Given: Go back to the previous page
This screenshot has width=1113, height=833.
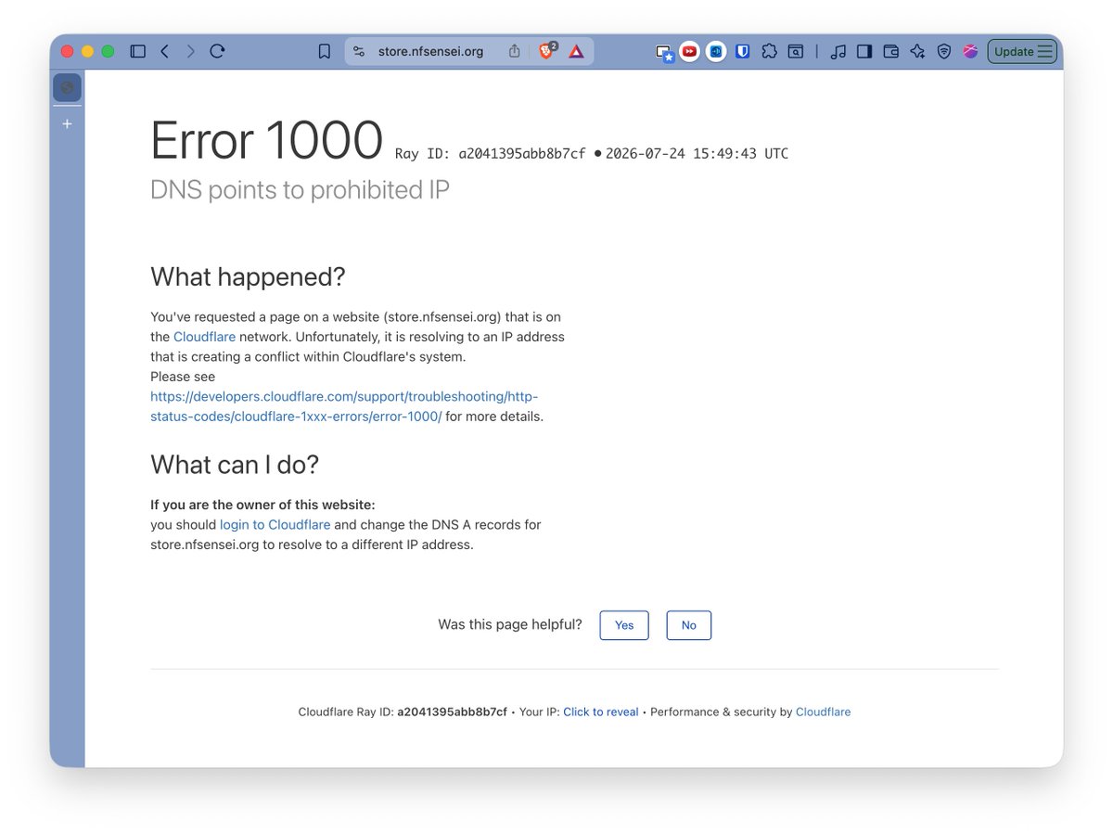Looking at the screenshot, I should [x=165, y=52].
